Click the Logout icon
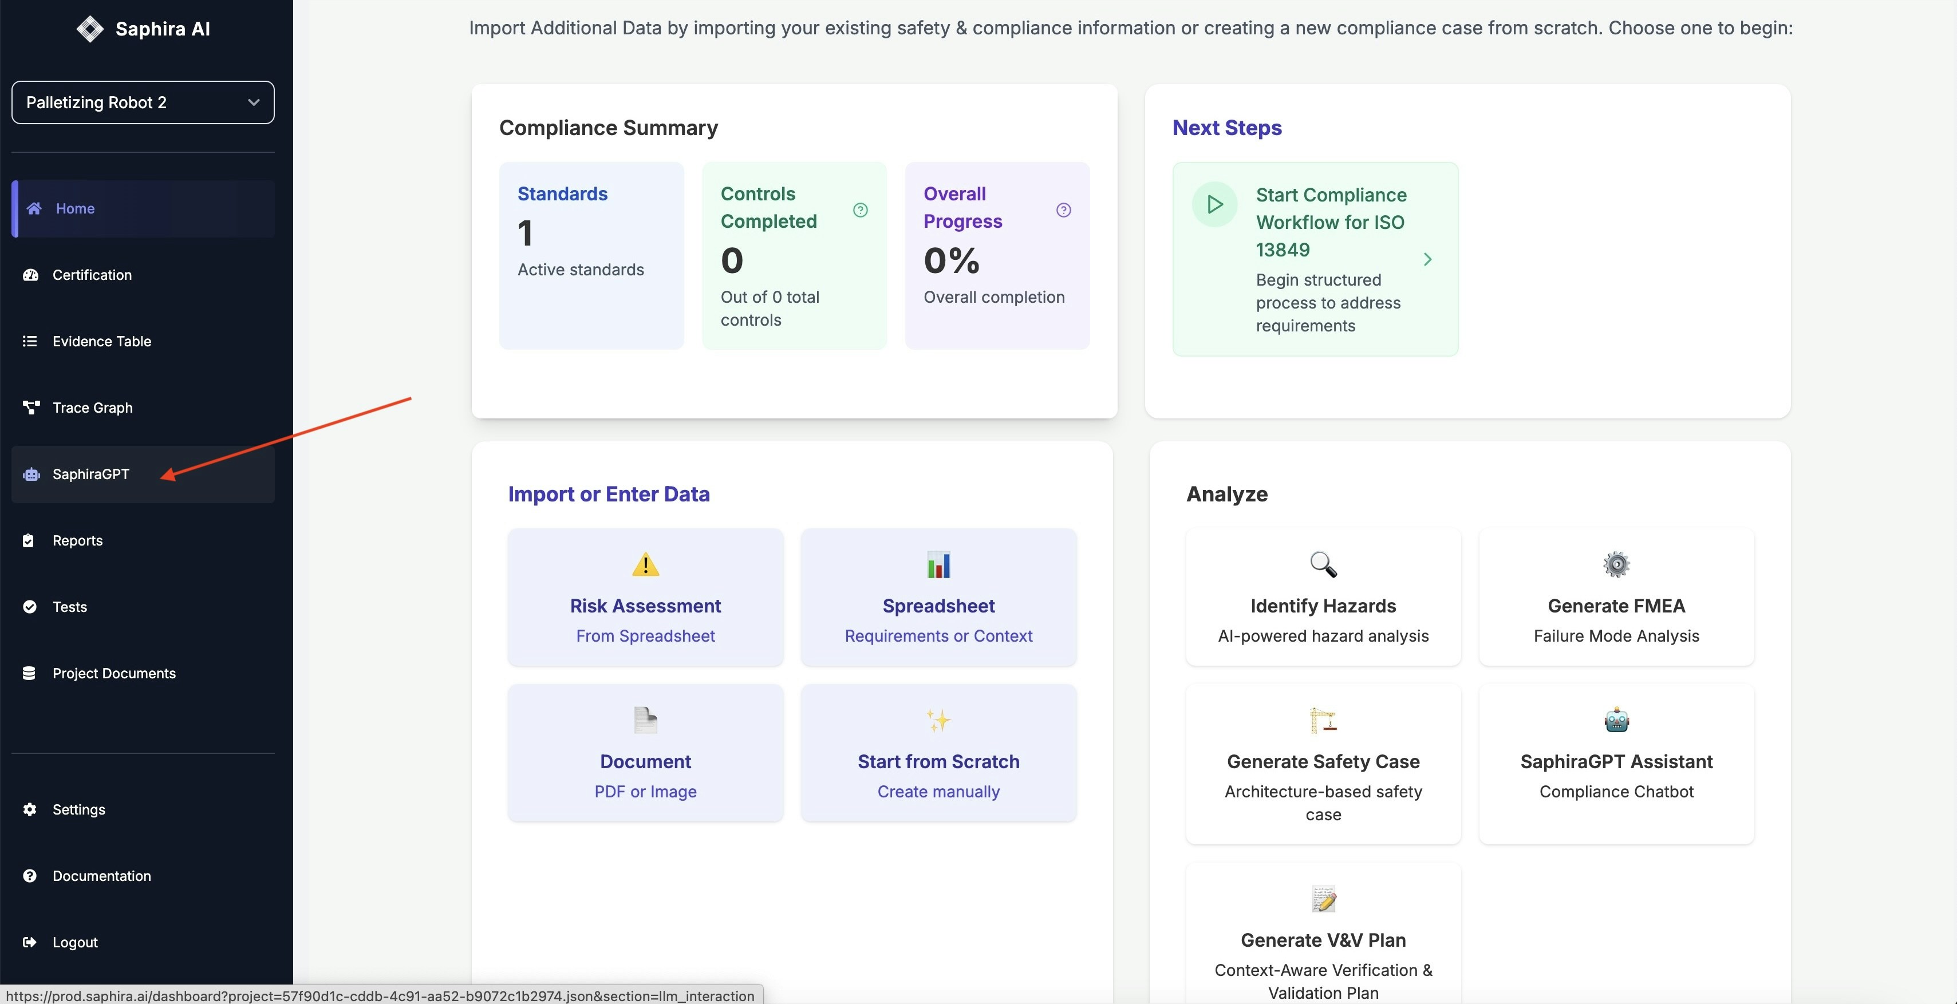This screenshot has height=1004, width=1957. click(x=30, y=943)
